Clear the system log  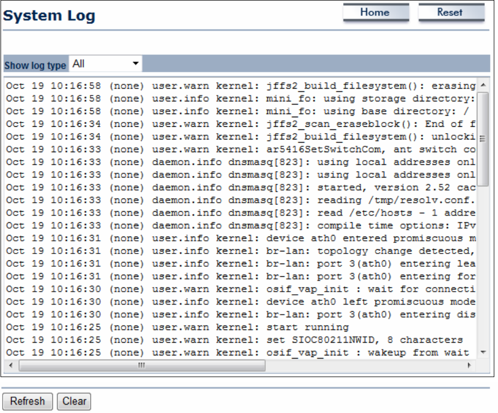(74, 401)
